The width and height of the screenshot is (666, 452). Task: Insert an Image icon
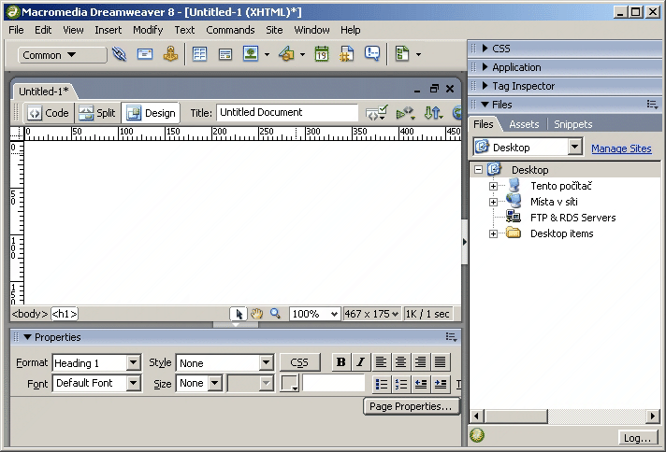point(251,54)
